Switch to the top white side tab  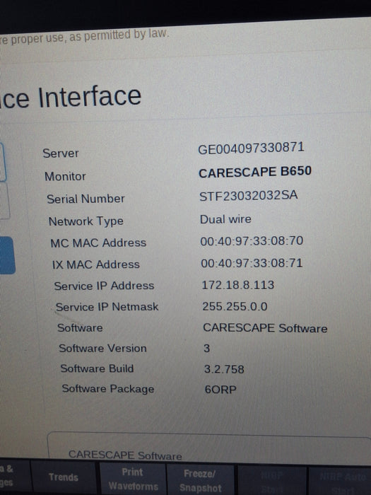coord(3,162)
